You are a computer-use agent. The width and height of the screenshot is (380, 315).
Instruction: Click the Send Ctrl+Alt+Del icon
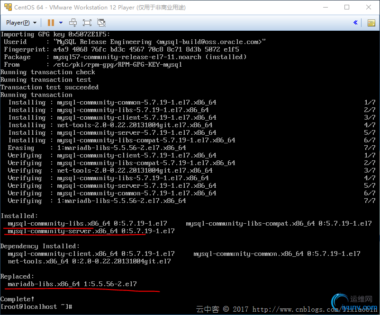tap(73, 23)
